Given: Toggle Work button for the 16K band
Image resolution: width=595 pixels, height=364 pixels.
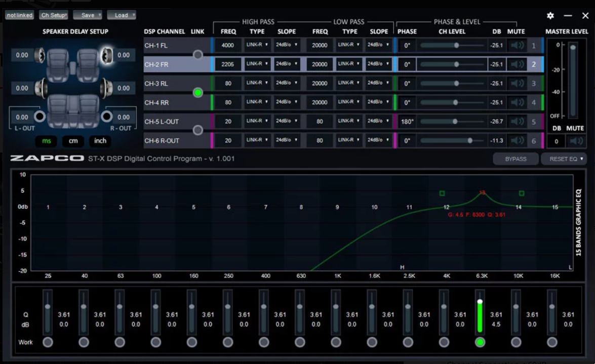Looking at the screenshot, I should pos(552,342).
